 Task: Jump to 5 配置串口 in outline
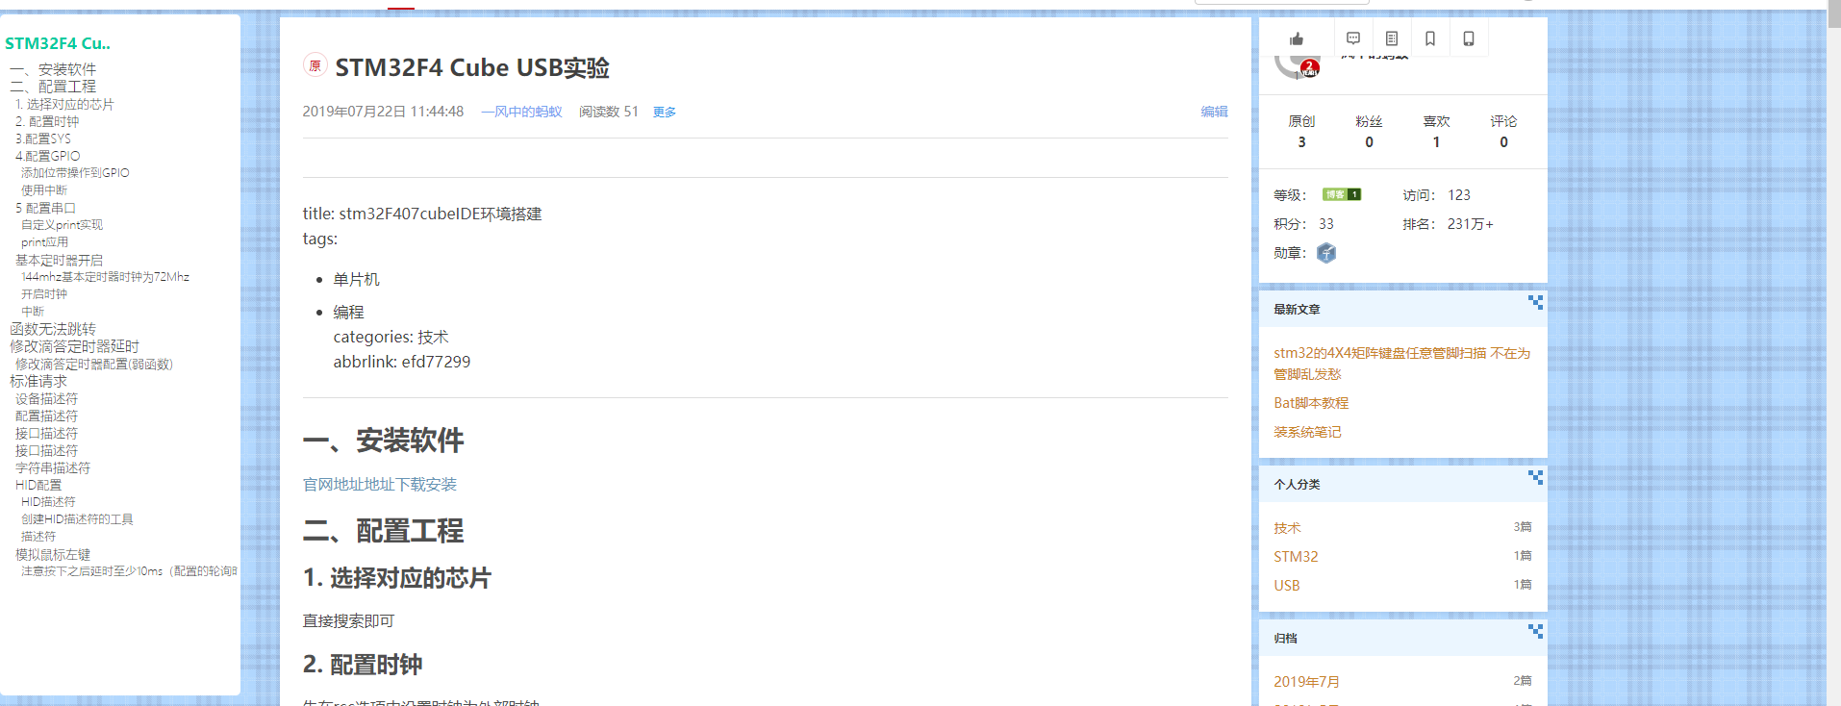45,208
